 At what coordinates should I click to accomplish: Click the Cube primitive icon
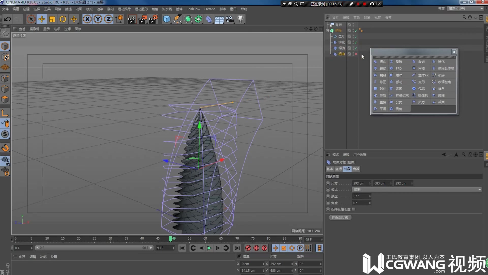pyautogui.click(x=167, y=19)
